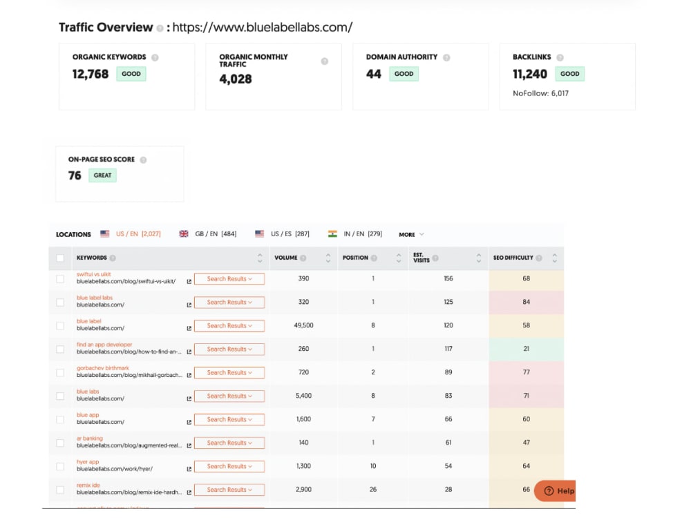Click help icon in Est. Visits header
The height and width of the screenshot is (518, 691).
tap(435, 258)
